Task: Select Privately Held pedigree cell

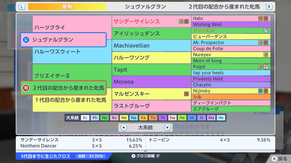Action: pyautogui.click(x=231, y=79)
